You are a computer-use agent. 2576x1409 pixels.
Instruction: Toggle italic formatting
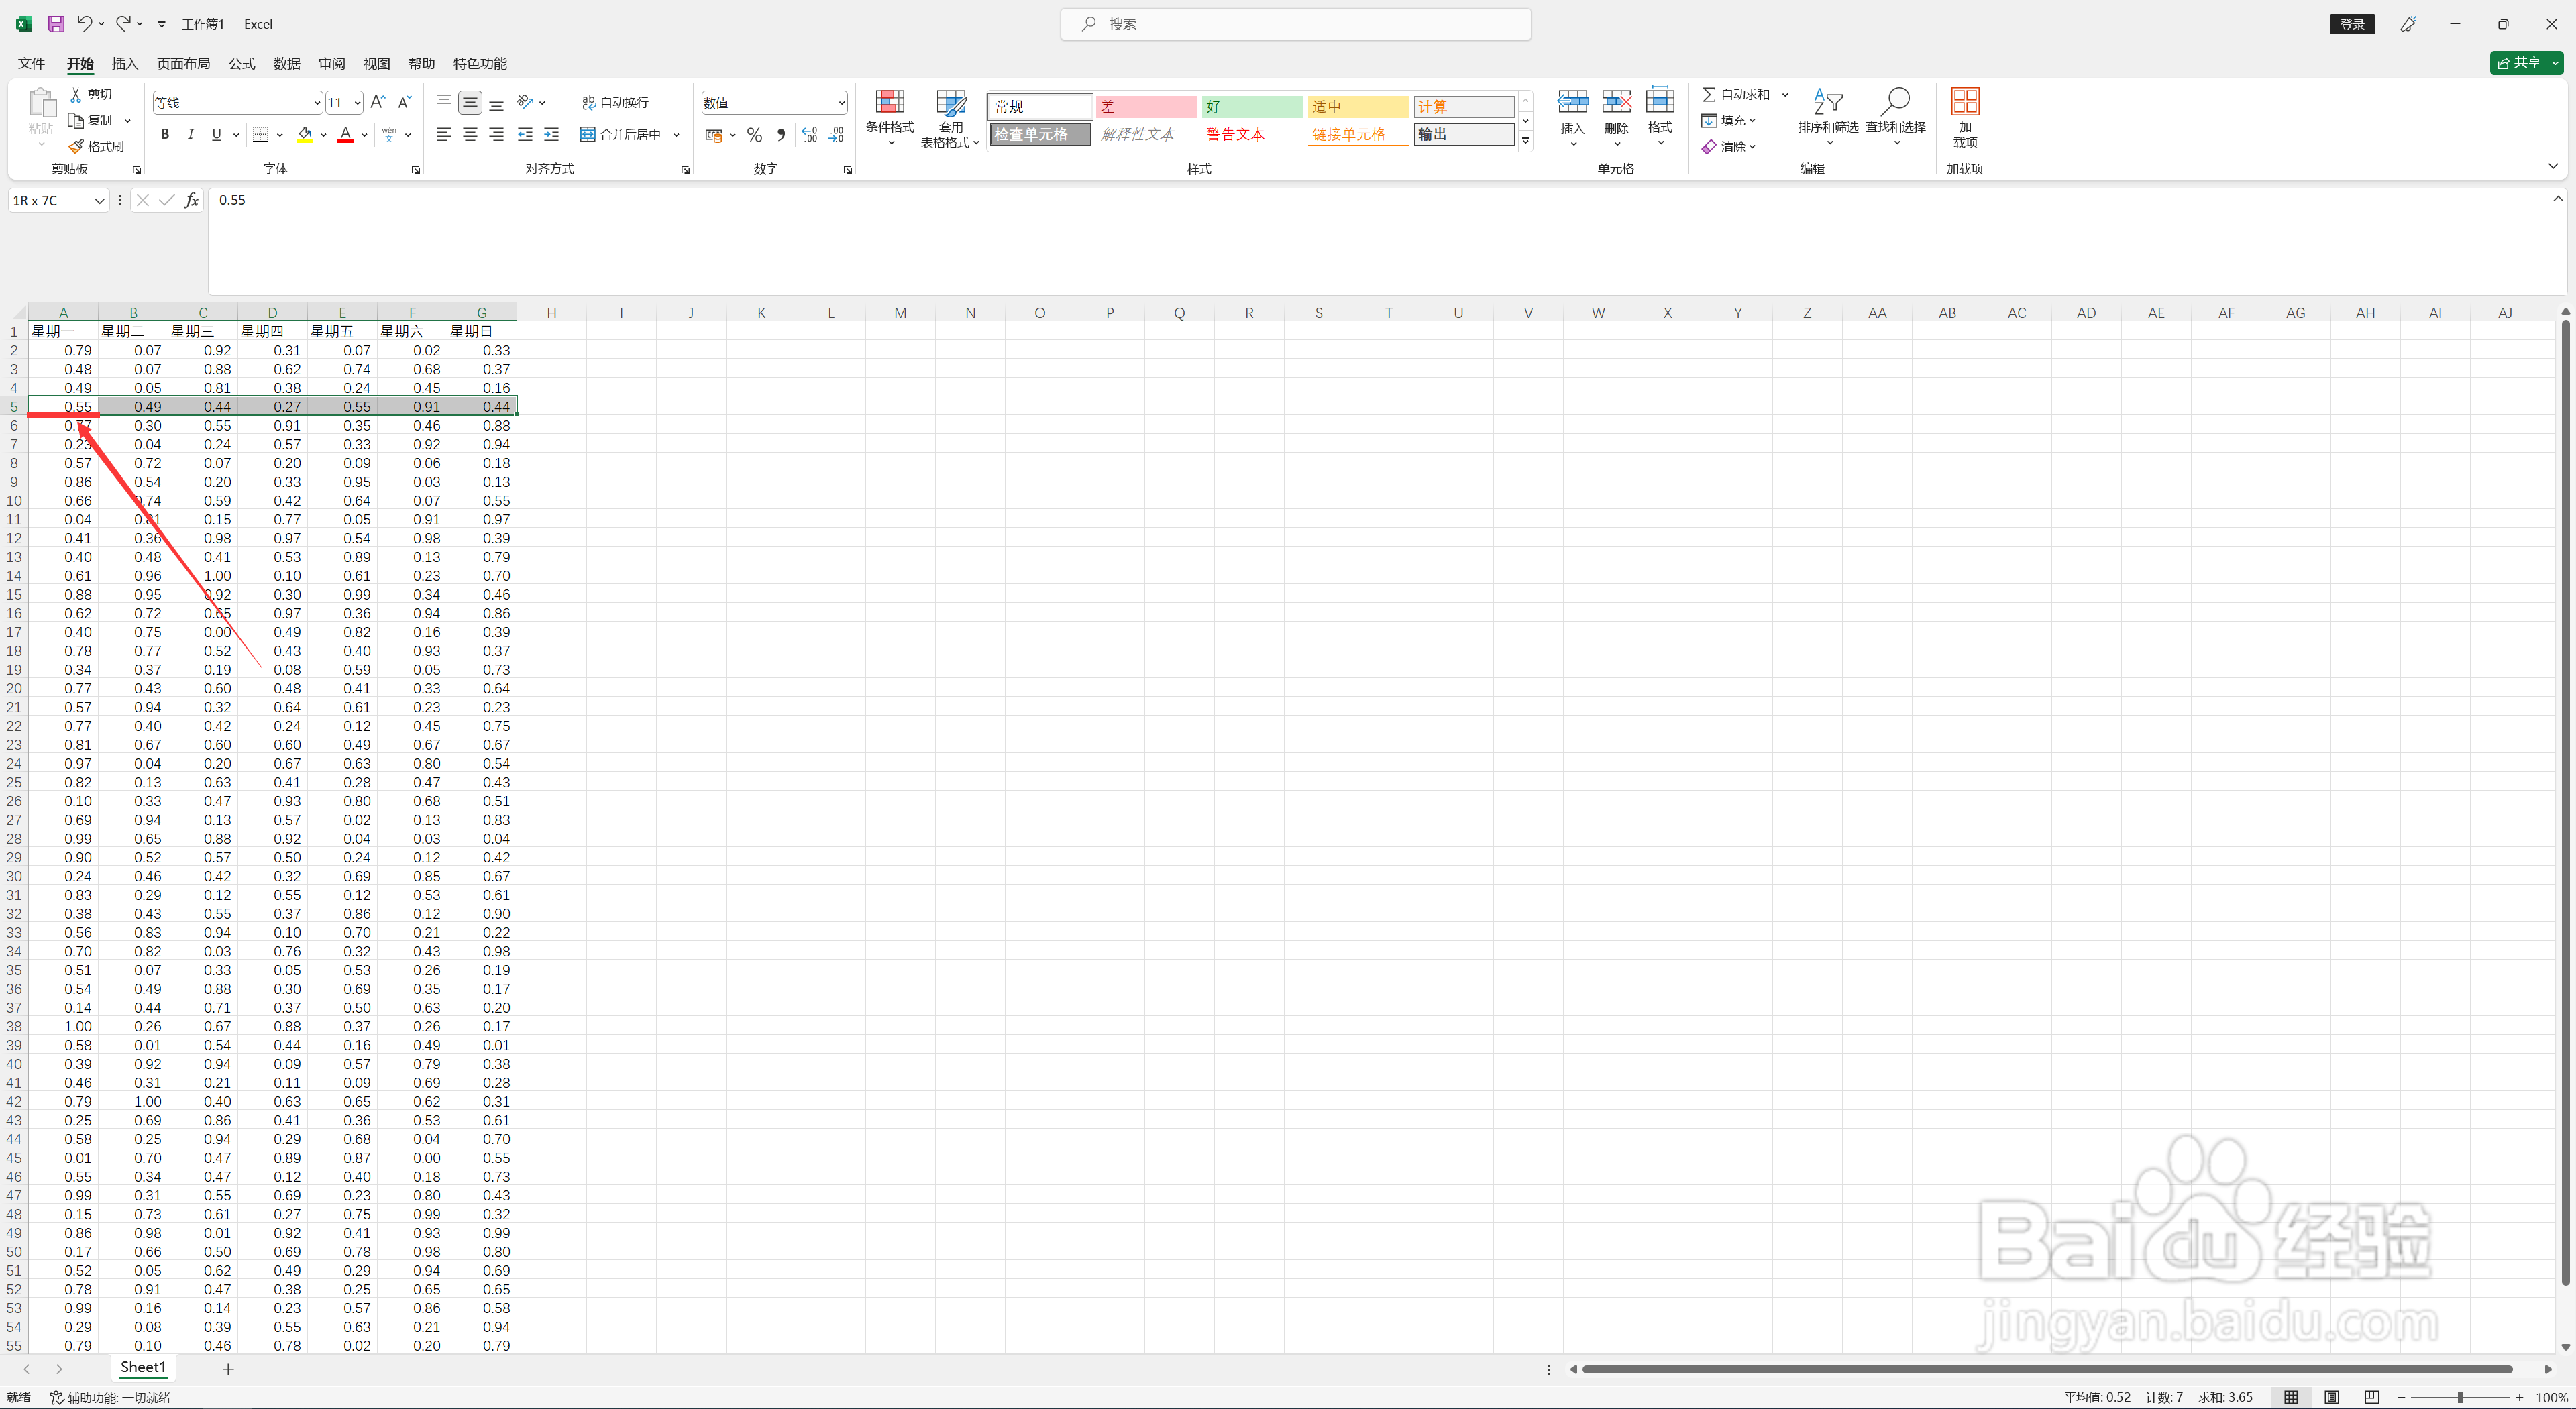pyautogui.click(x=190, y=134)
